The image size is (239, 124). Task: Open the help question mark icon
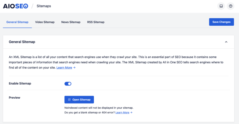[x=231, y=6]
